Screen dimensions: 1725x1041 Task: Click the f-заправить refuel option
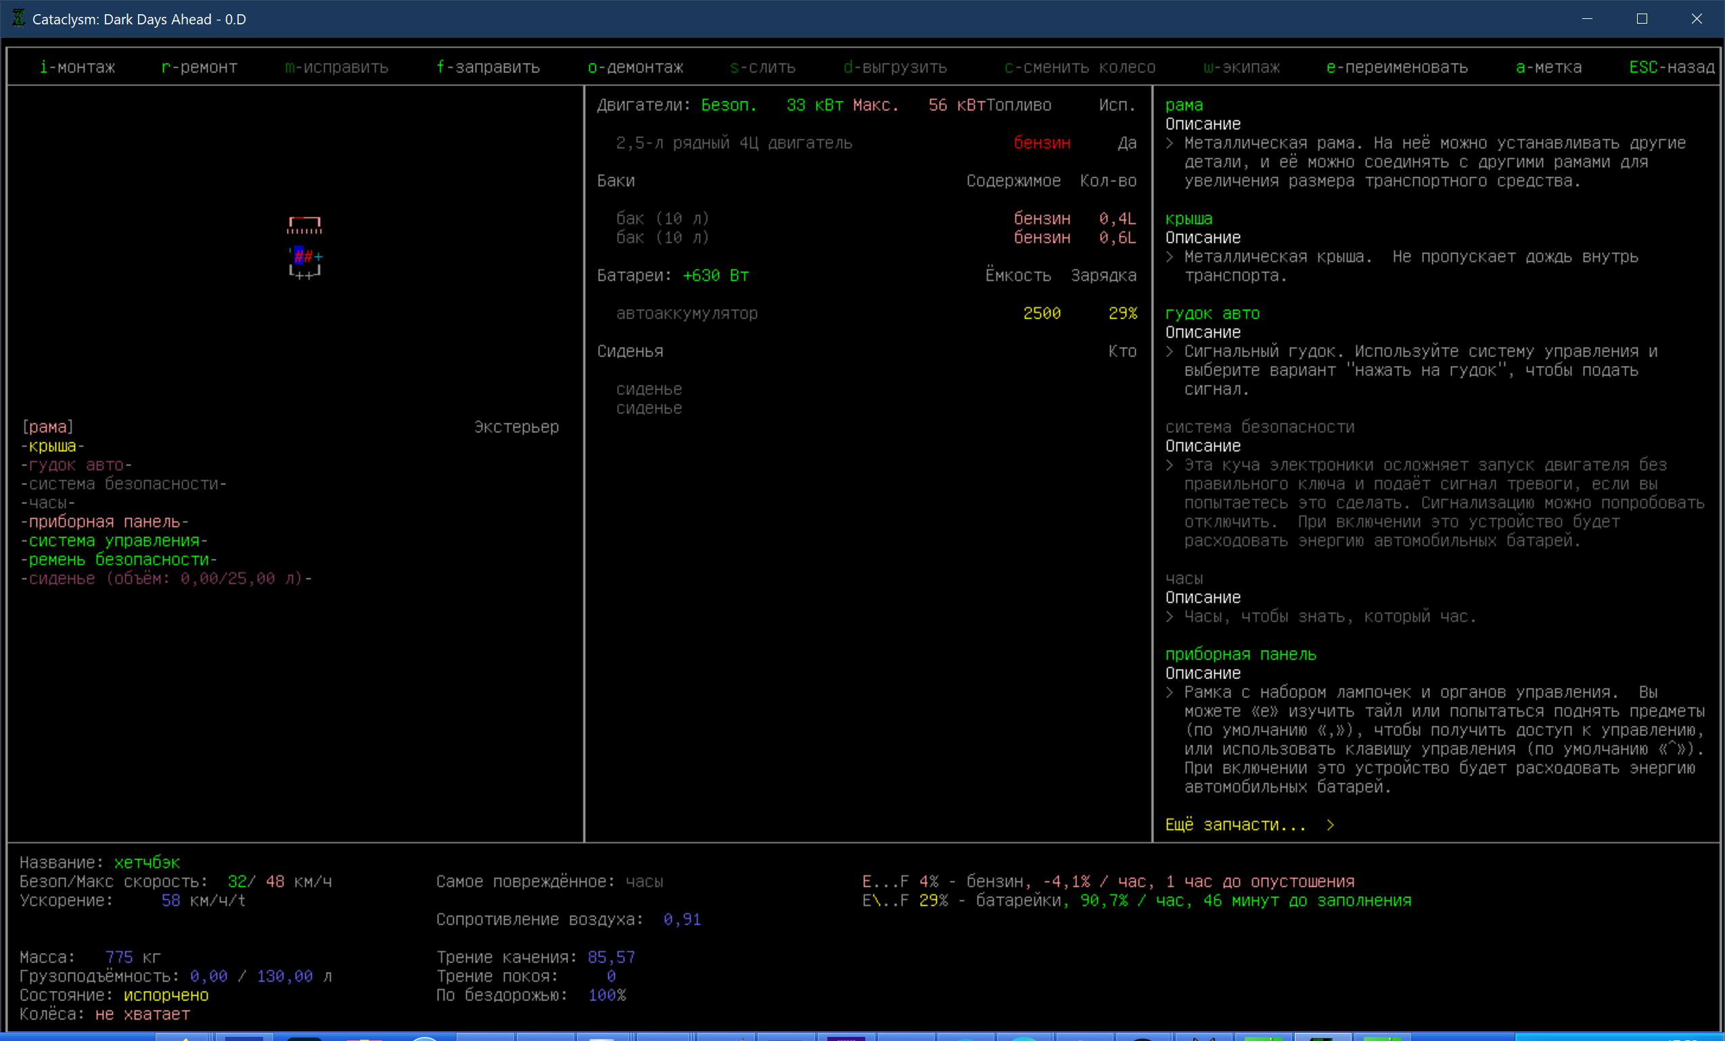click(x=488, y=67)
